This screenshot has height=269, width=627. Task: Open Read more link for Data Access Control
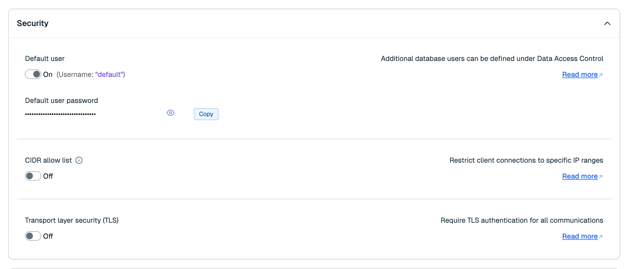tap(580, 75)
